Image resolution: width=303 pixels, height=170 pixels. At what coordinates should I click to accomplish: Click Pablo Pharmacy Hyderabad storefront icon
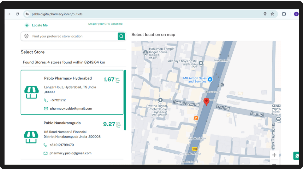tap(32, 92)
